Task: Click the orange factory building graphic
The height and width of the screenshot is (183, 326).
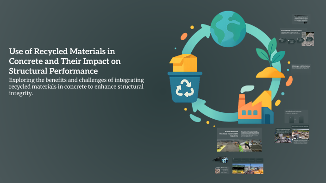Action: point(256,107)
